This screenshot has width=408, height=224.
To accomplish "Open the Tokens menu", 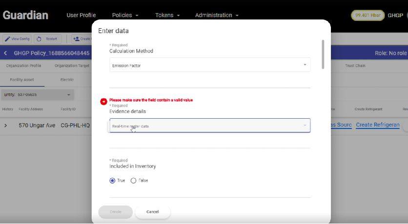I will pos(167,15).
